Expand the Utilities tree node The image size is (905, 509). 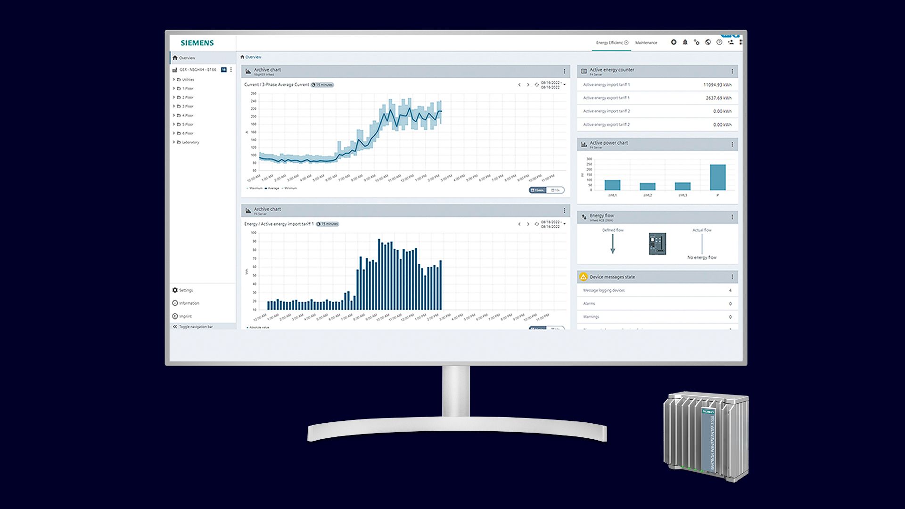173,79
